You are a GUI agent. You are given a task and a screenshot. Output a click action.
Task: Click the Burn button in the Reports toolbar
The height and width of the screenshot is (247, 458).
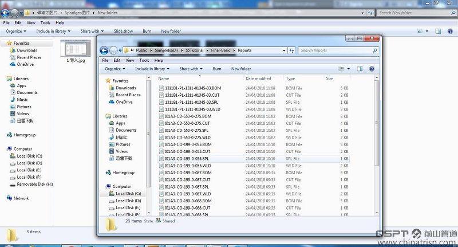(217, 69)
